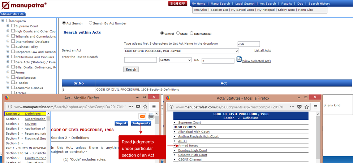The height and width of the screenshot is (163, 353).
Task: Click the Manupatra logo
Action: (24, 5)
